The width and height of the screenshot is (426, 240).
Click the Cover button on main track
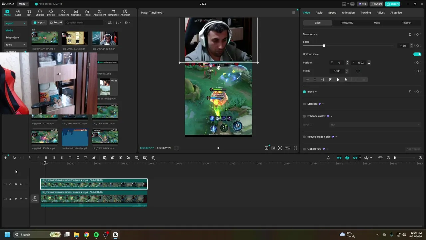tap(35, 199)
